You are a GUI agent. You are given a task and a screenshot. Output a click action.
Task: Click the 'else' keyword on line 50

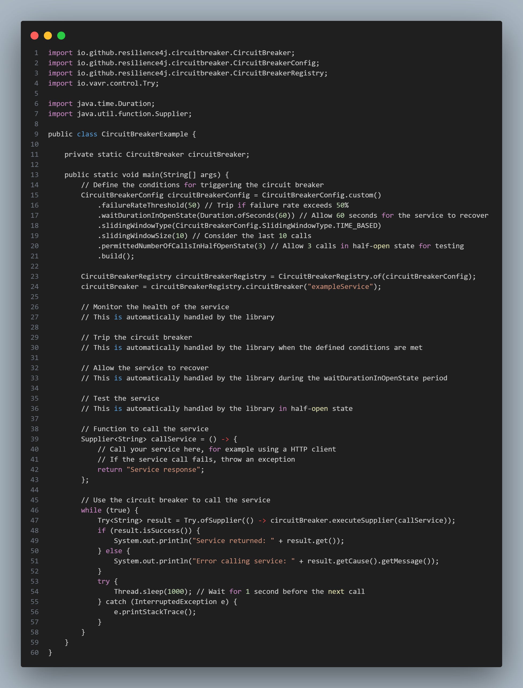pyautogui.click(x=114, y=551)
